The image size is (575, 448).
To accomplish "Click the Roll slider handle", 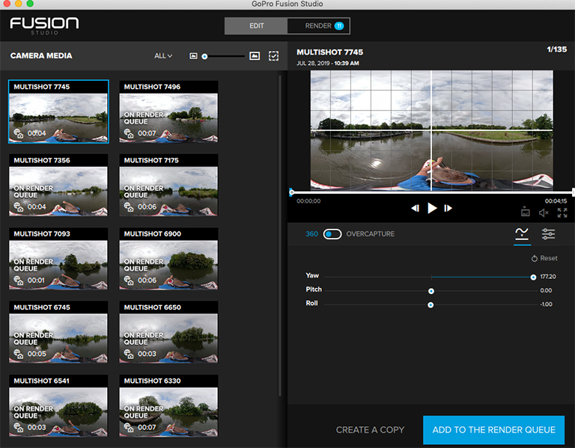I will point(431,304).
